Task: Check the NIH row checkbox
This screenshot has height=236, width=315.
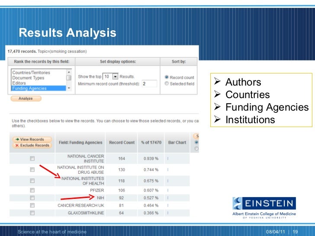Action: pos(32,198)
